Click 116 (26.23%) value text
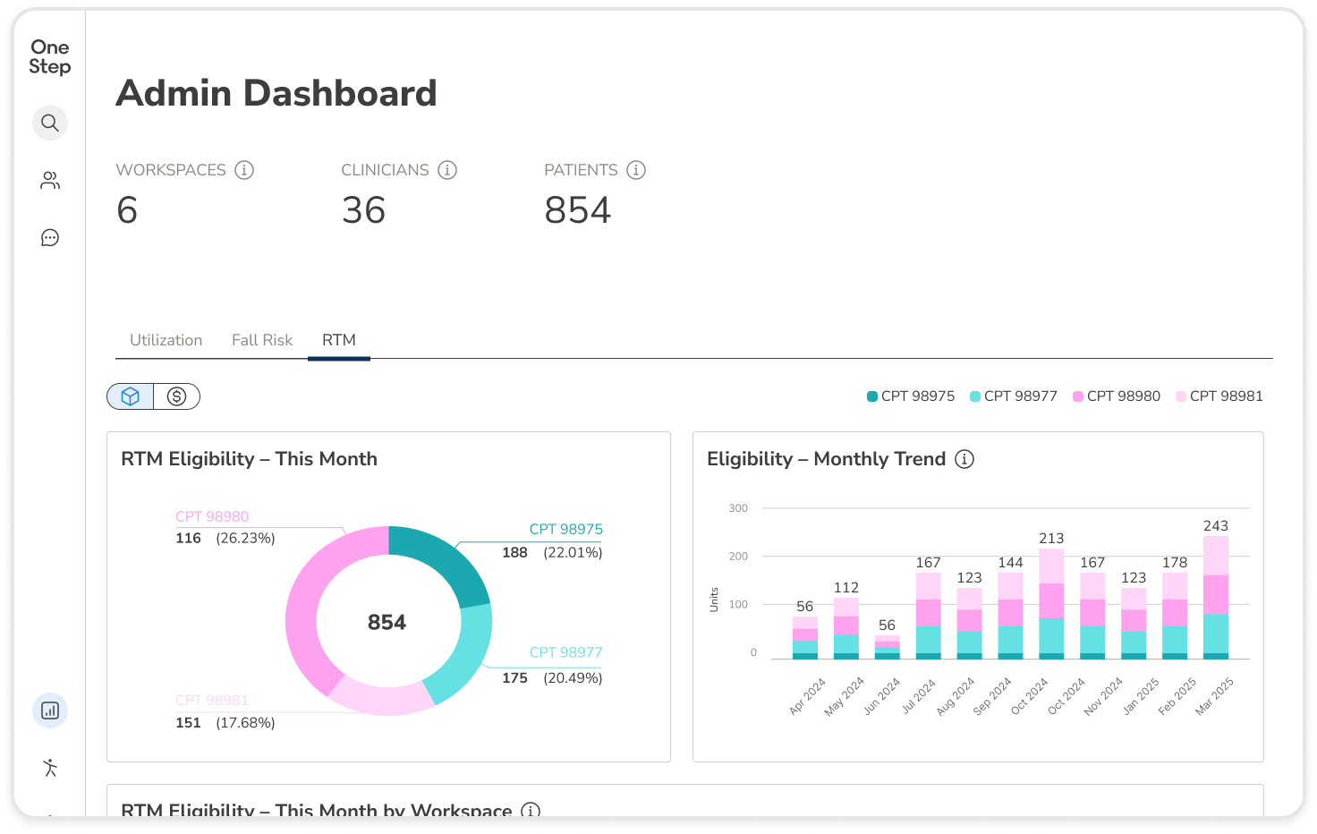 [225, 539]
